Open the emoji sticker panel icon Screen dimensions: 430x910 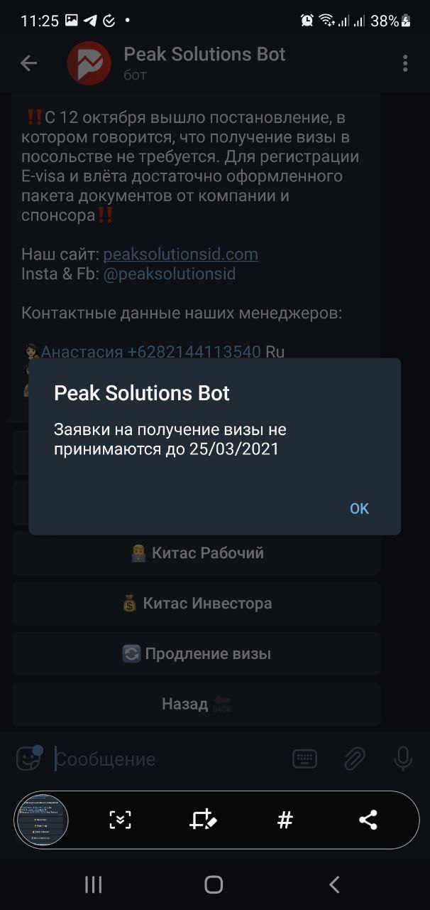(x=28, y=759)
